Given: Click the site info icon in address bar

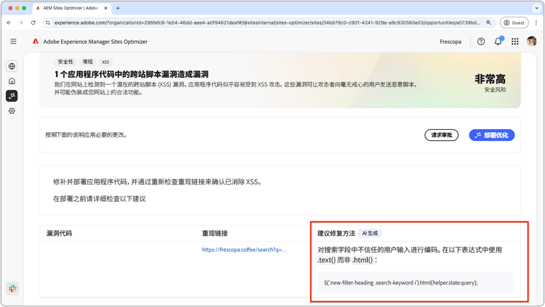Looking at the screenshot, I should 48,22.
